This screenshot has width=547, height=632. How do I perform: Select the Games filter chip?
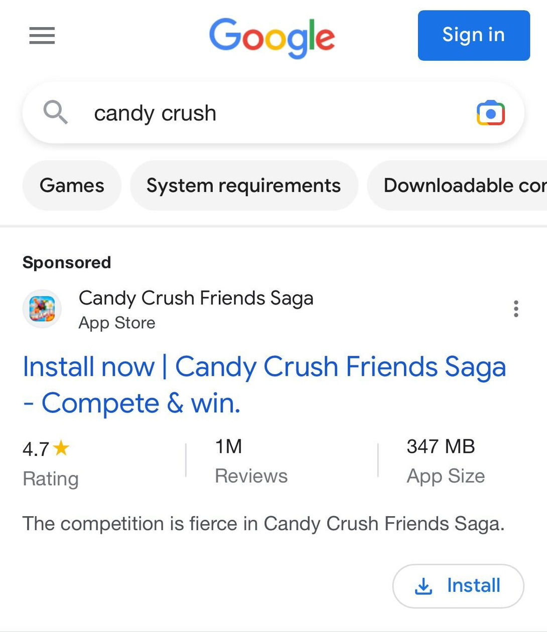pos(72,185)
